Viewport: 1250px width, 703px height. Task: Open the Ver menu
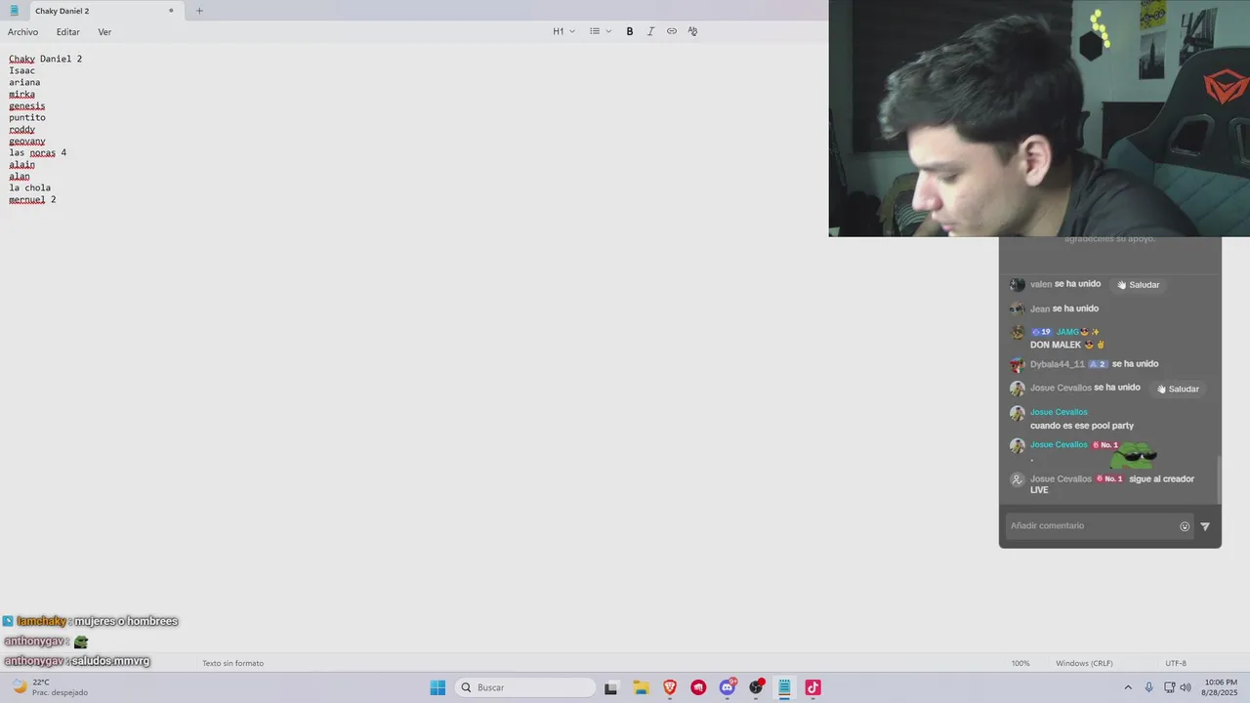104,32
